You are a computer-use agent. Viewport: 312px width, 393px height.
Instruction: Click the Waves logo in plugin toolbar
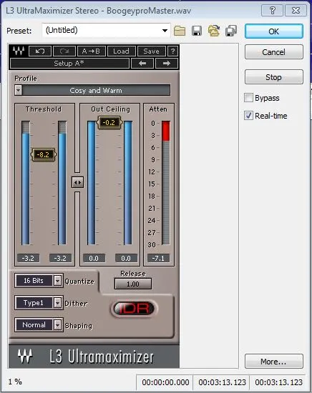tap(19, 51)
